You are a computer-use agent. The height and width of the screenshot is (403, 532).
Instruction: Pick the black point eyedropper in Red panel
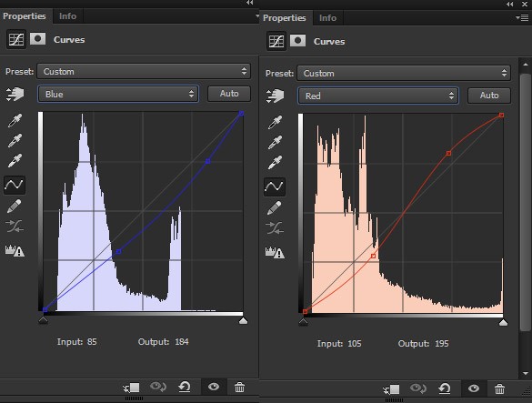coord(275,122)
